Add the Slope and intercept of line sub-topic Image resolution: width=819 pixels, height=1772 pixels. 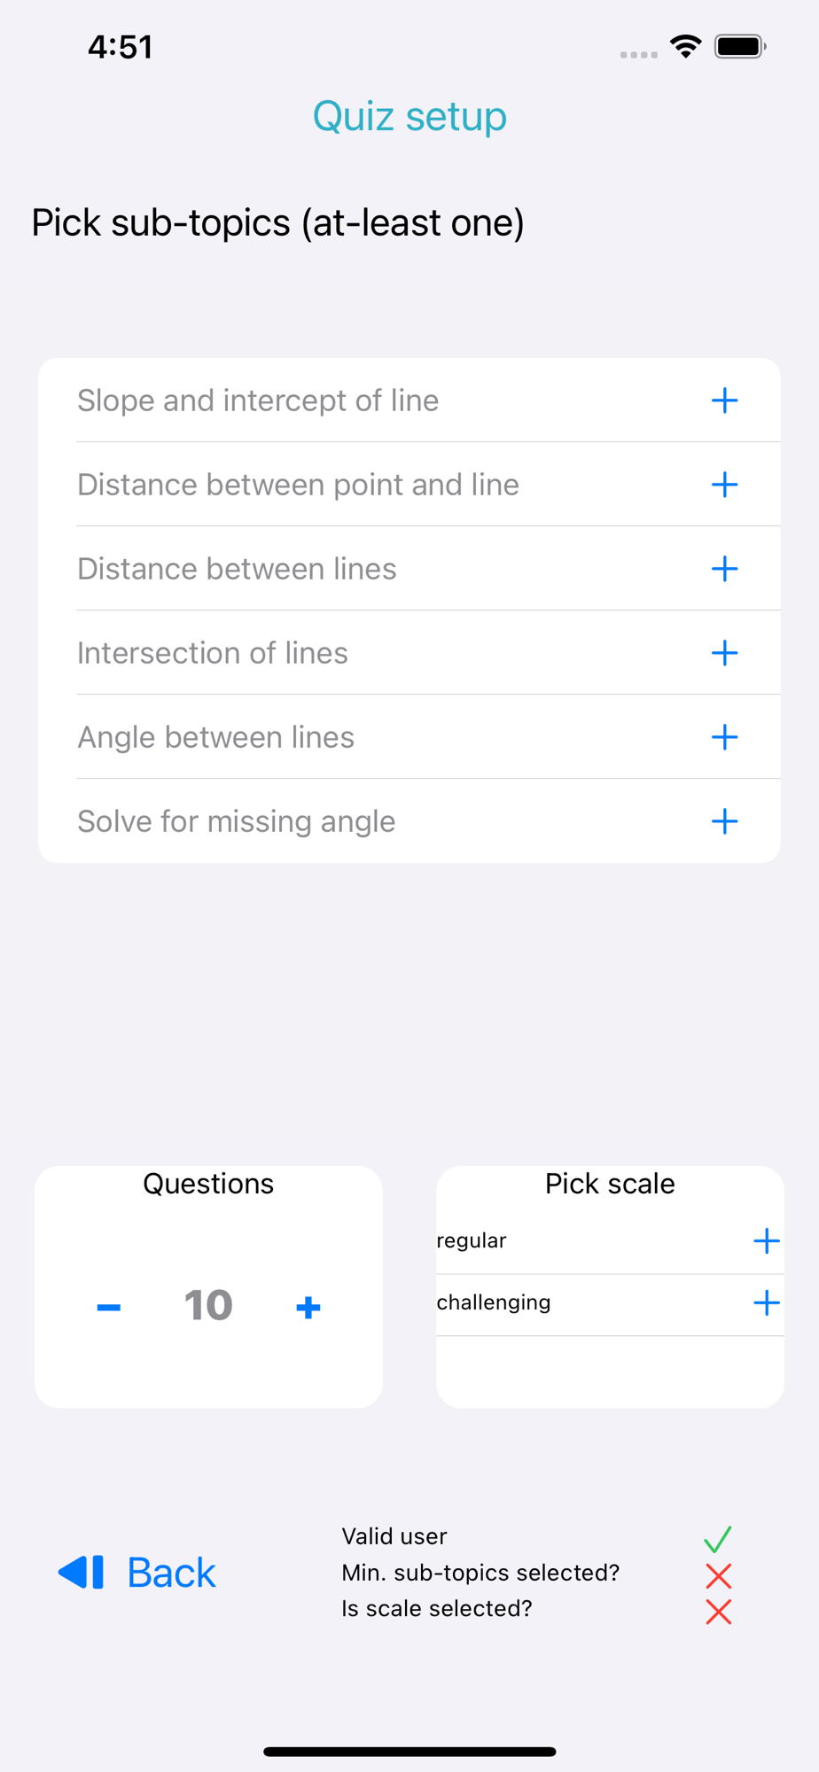724,400
